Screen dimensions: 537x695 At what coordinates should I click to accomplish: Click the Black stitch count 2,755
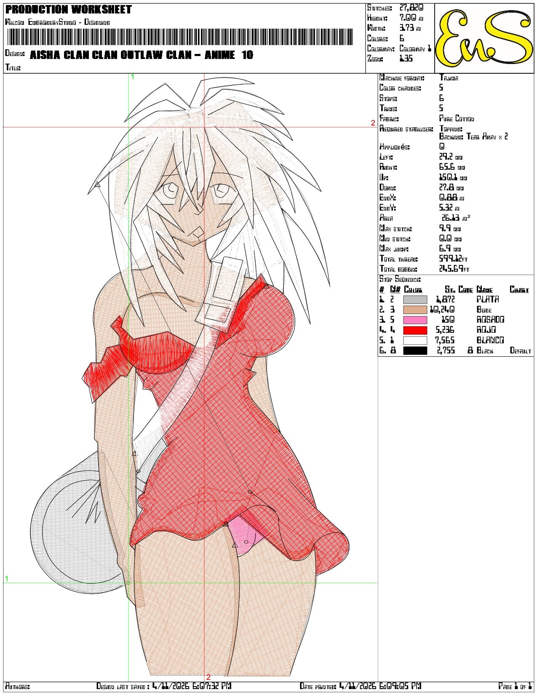click(445, 350)
